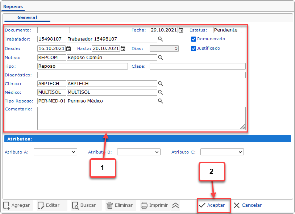The height and width of the screenshot is (214, 295).
Task: Click the Motivo code field REPCOM
Action: 52,58
